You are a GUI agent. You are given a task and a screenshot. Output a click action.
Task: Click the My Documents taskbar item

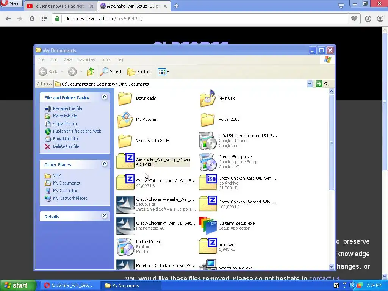pos(131,286)
